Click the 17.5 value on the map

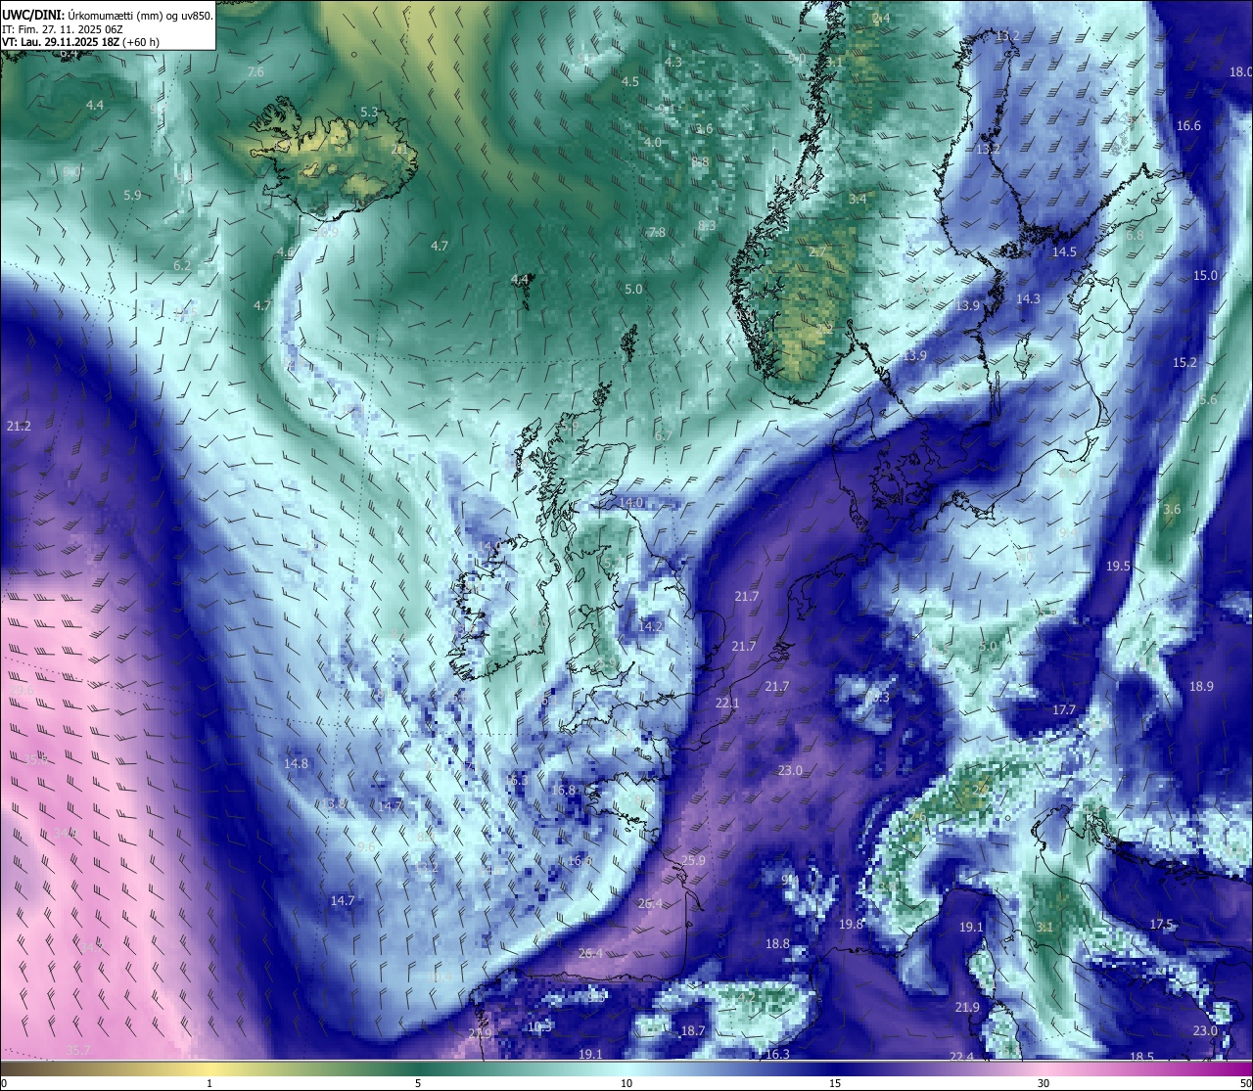tap(1161, 924)
